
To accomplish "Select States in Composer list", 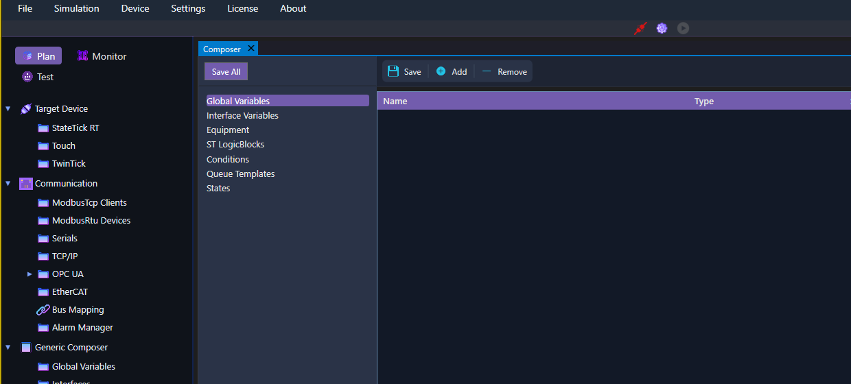I will pyautogui.click(x=218, y=188).
